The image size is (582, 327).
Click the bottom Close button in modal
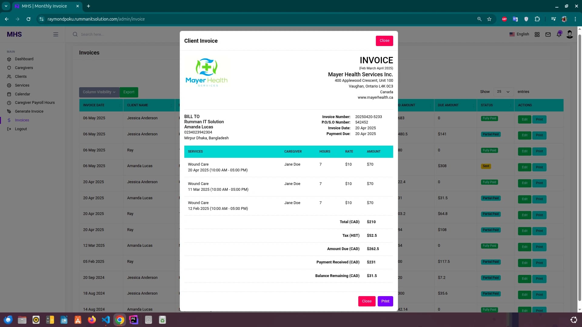click(367, 301)
